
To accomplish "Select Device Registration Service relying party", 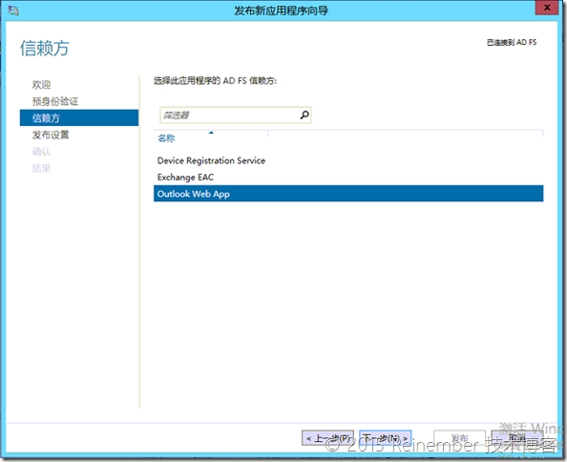I will point(348,160).
